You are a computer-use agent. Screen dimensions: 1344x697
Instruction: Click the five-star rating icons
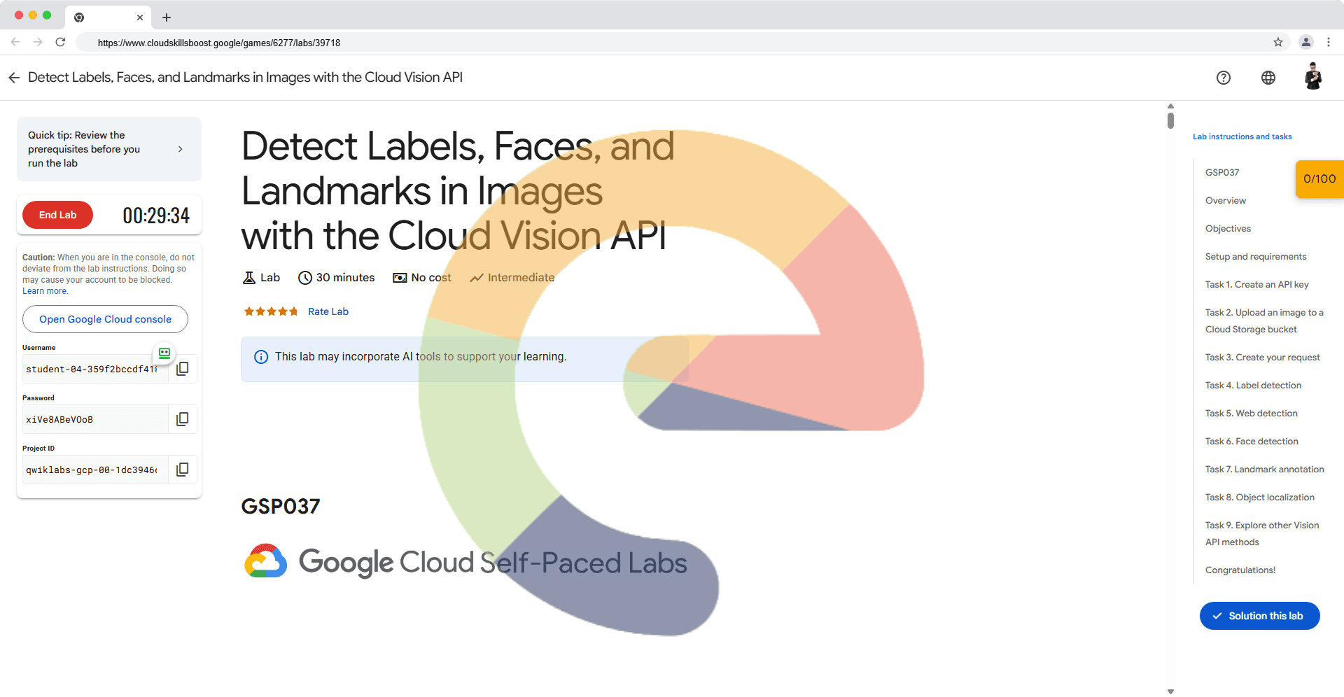pos(271,311)
